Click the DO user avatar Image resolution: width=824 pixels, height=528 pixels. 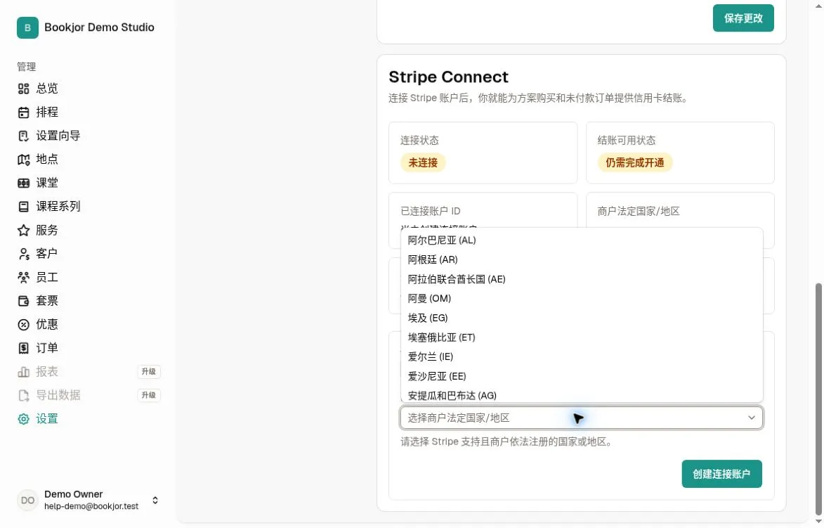[x=27, y=500]
